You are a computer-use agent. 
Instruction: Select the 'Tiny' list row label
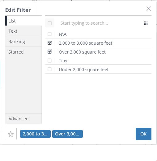pos(63,61)
